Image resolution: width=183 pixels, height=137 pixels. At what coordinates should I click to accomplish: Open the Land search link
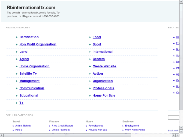(x=23, y=52)
